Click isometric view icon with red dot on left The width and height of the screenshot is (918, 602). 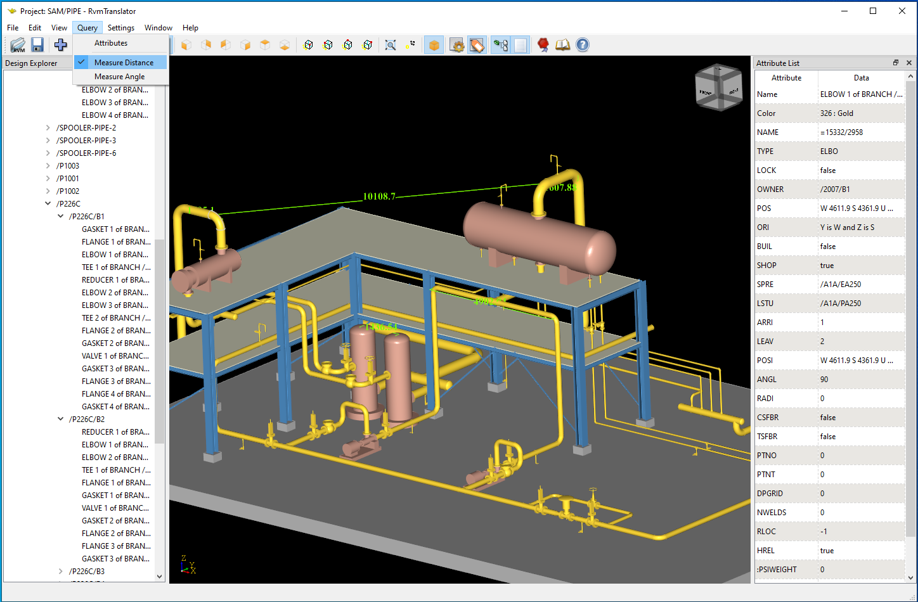pyautogui.click(x=328, y=45)
